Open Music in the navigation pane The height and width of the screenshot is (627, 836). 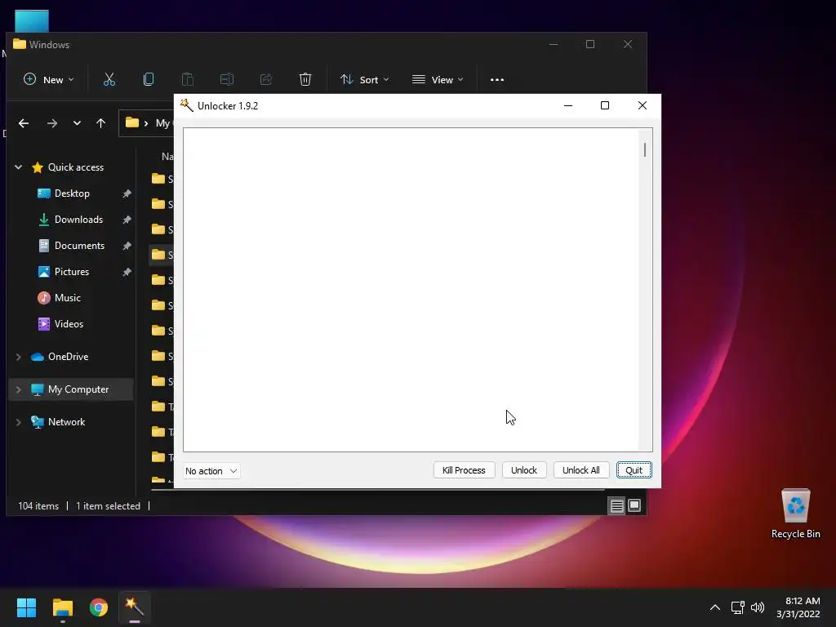tap(67, 297)
